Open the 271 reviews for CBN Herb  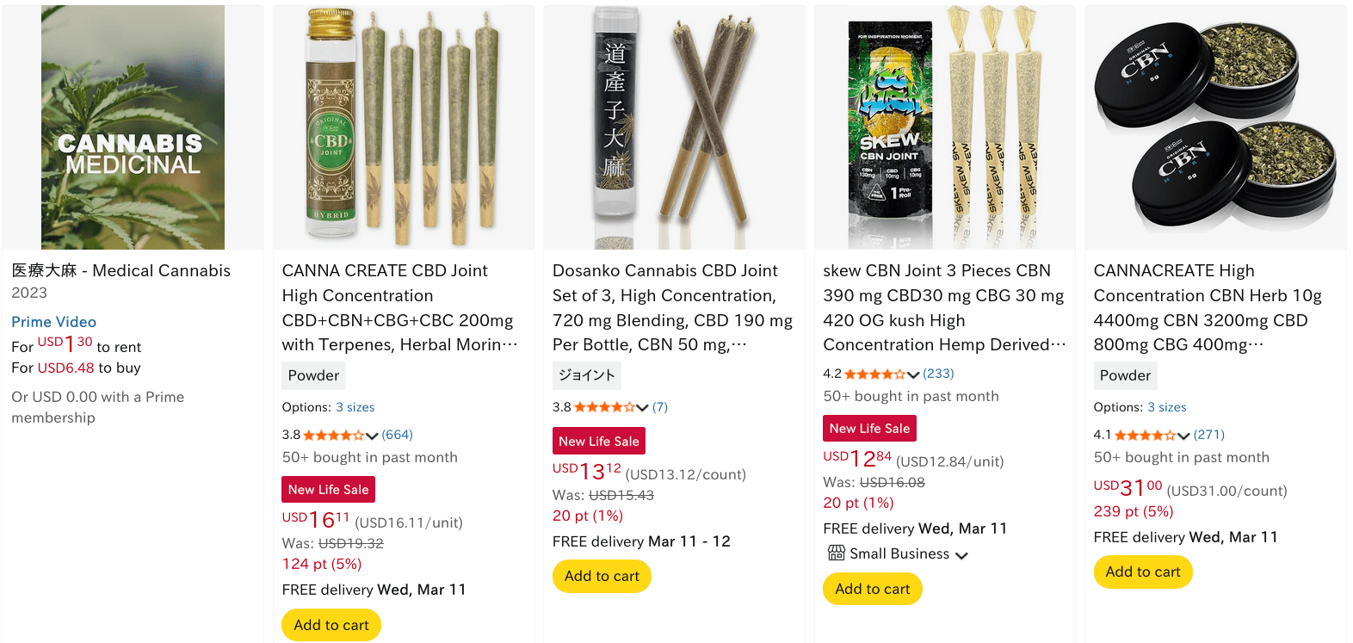[1208, 435]
